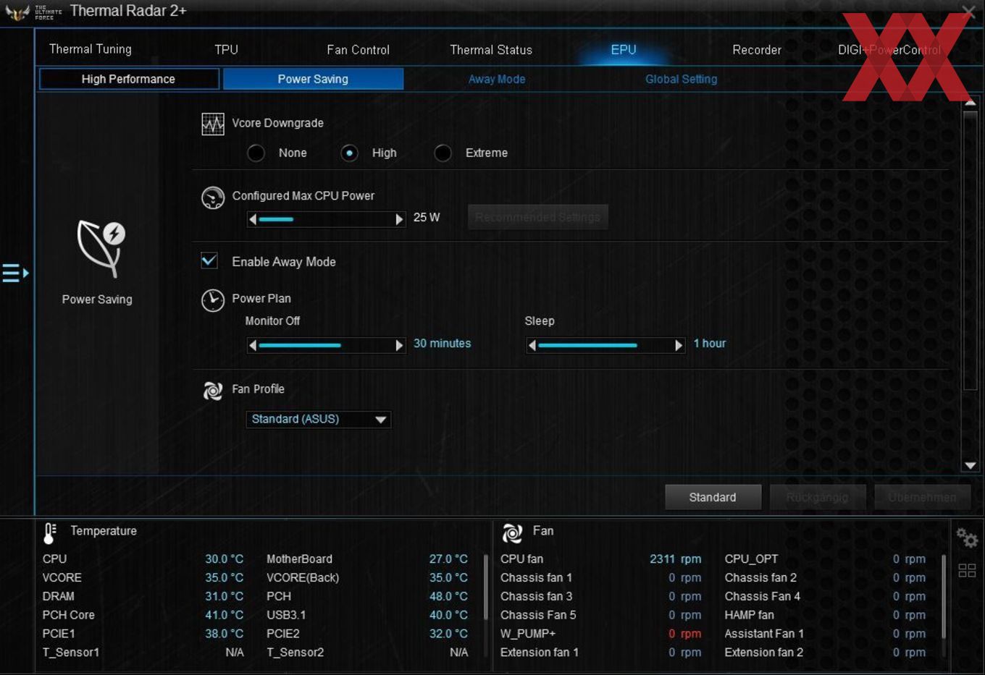
Task: Select High for Vcore Downgrade
Action: coord(349,153)
